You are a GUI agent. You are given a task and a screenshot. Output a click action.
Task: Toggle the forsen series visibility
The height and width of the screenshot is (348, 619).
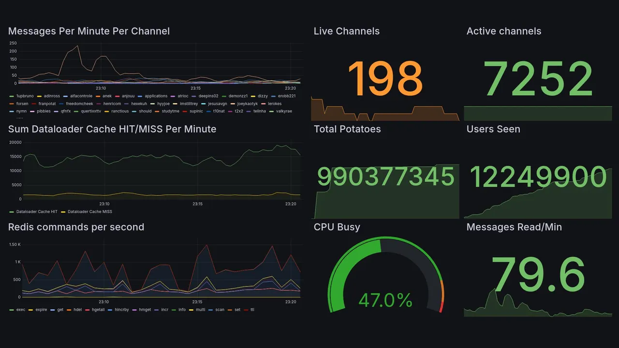pyautogui.click(x=19, y=104)
